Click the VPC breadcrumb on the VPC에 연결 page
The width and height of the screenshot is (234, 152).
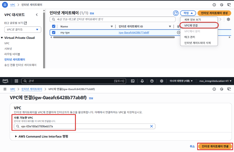tap(13, 89)
